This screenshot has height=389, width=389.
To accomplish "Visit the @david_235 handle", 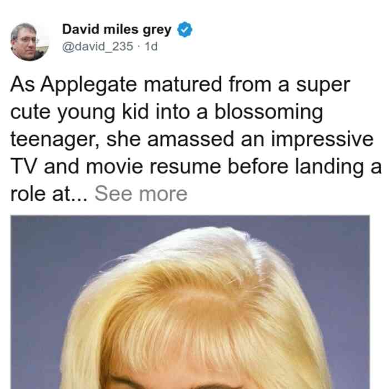I will 97,46.
